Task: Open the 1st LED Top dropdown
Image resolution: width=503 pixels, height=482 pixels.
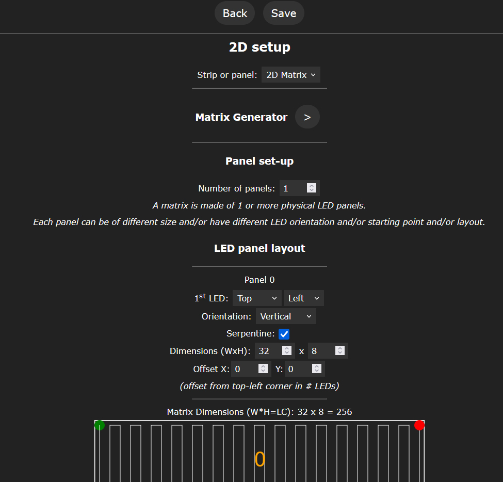Action: click(x=257, y=298)
